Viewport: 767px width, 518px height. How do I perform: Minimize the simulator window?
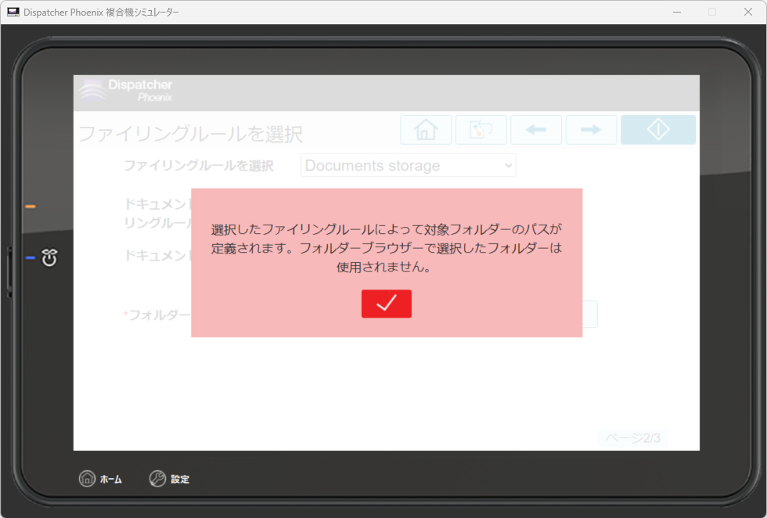676,12
